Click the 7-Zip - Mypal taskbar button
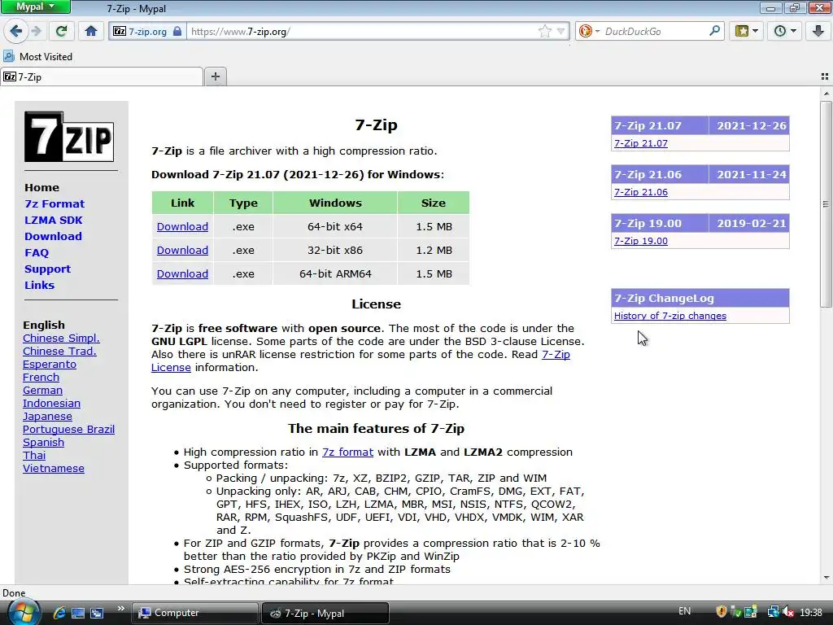Image resolution: width=833 pixels, height=625 pixels. pyautogui.click(x=325, y=613)
